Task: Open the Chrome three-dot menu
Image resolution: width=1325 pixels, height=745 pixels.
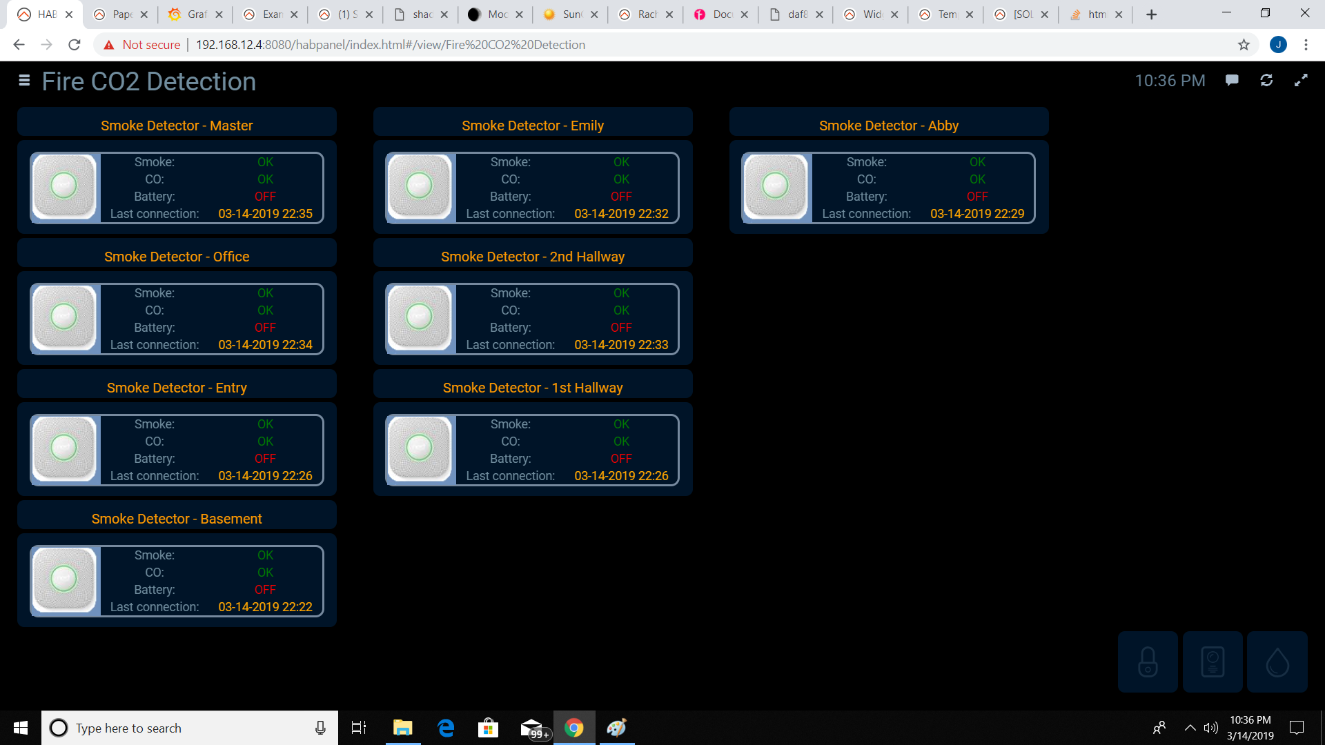Action: [1306, 44]
